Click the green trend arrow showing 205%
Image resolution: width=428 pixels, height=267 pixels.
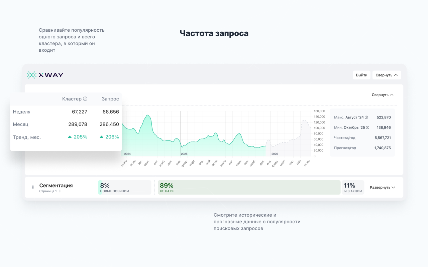point(70,137)
